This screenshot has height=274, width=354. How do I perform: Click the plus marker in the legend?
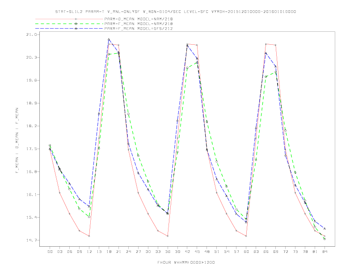[x=76, y=19]
